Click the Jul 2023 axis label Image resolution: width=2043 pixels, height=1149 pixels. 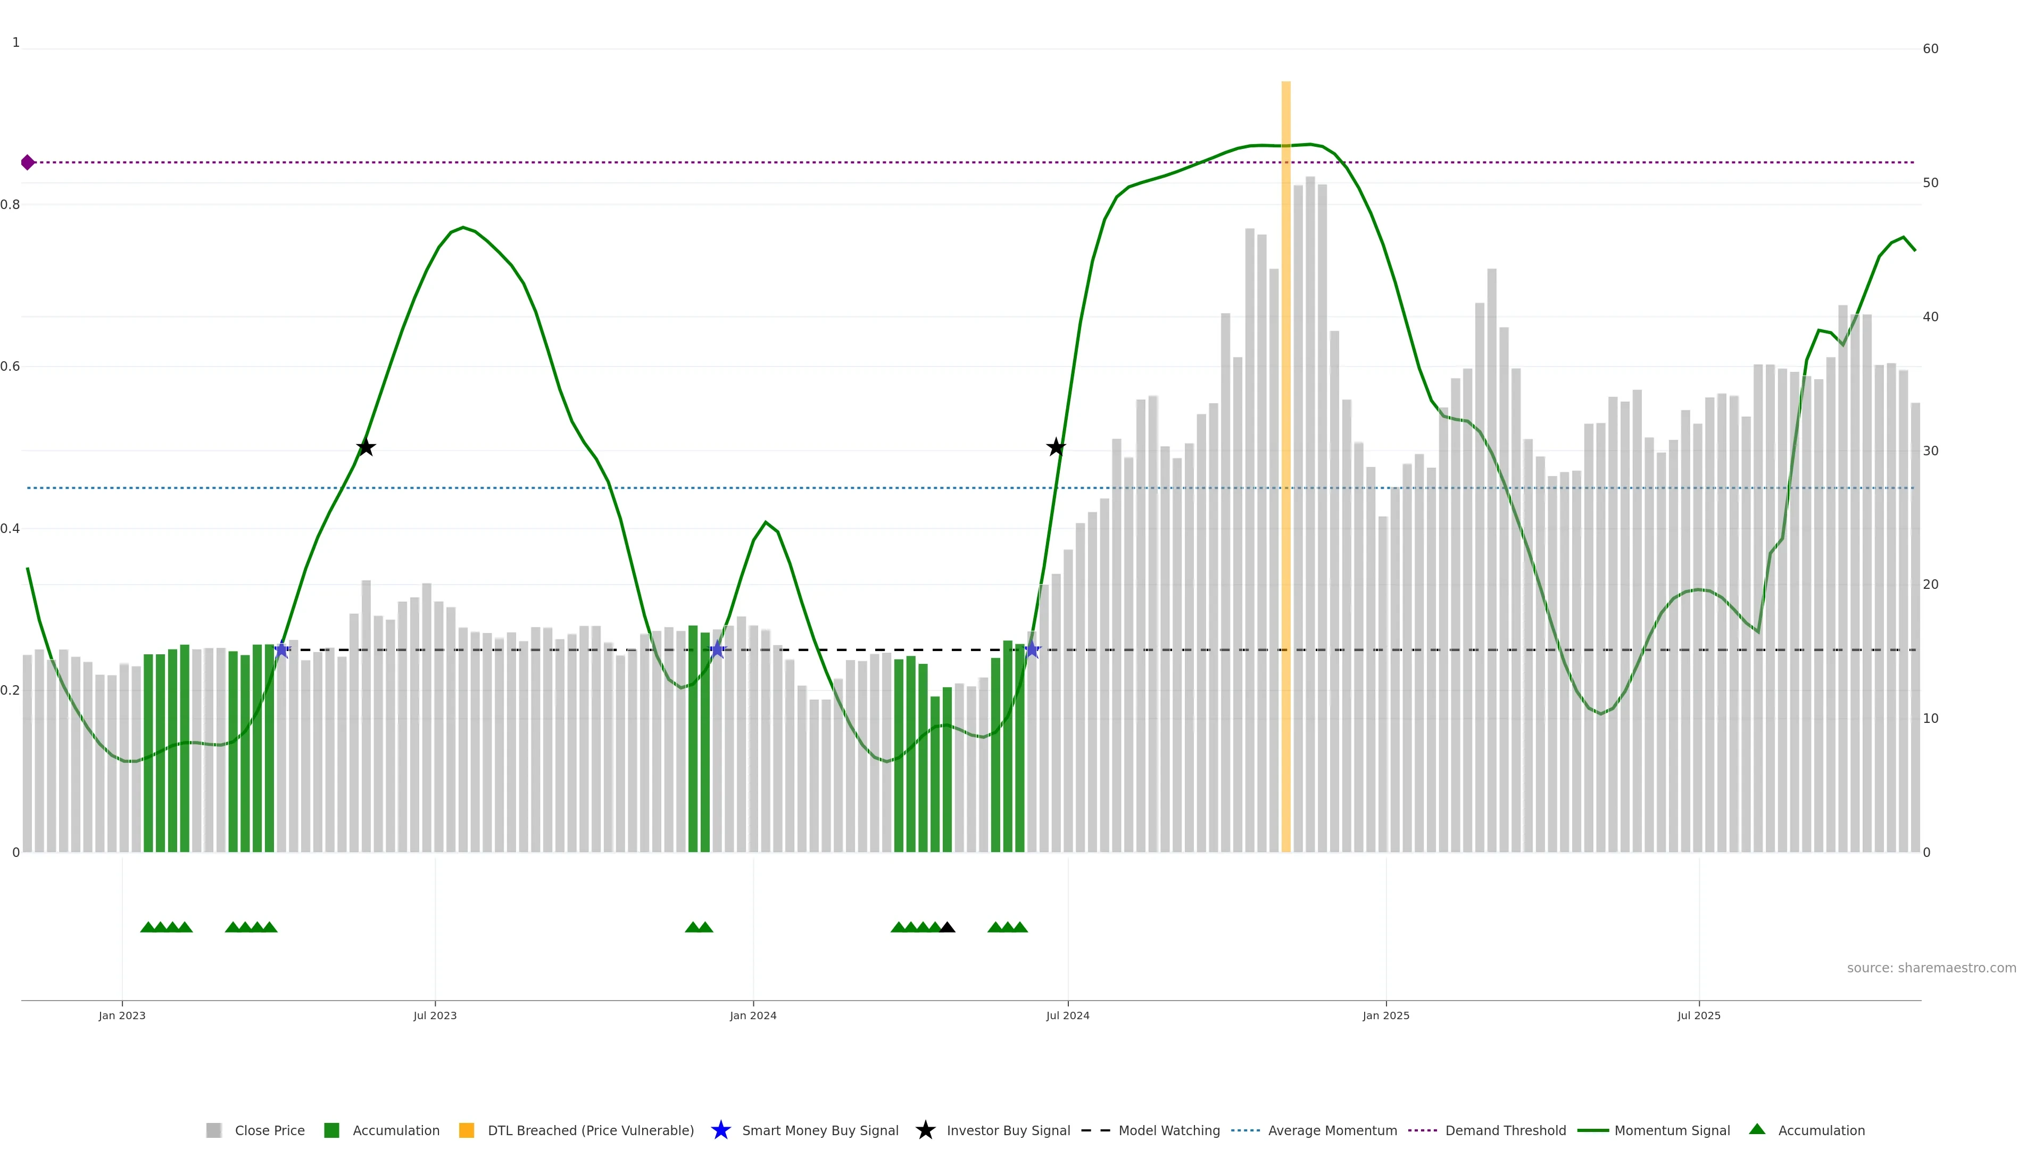pyautogui.click(x=435, y=1015)
